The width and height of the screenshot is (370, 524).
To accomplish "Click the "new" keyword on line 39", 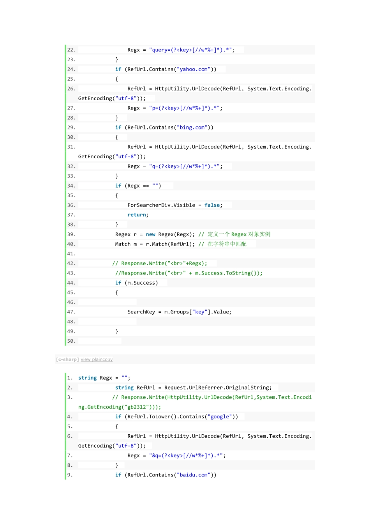I will tap(150, 234).
